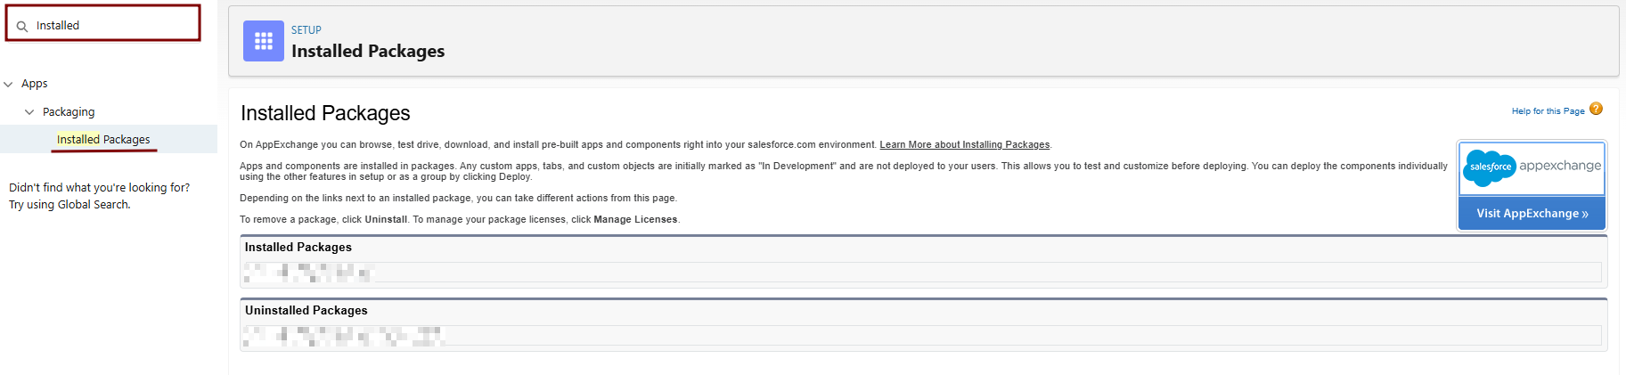This screenshot has width=1626, height=375.
Task: Collapse the Apps section chevron
Action: 9,85
